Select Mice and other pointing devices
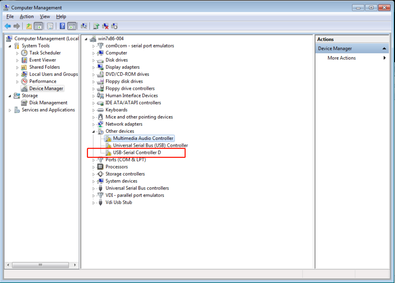Image resolution: width=395 pixels, height=283 pixels. coord(139,117)
